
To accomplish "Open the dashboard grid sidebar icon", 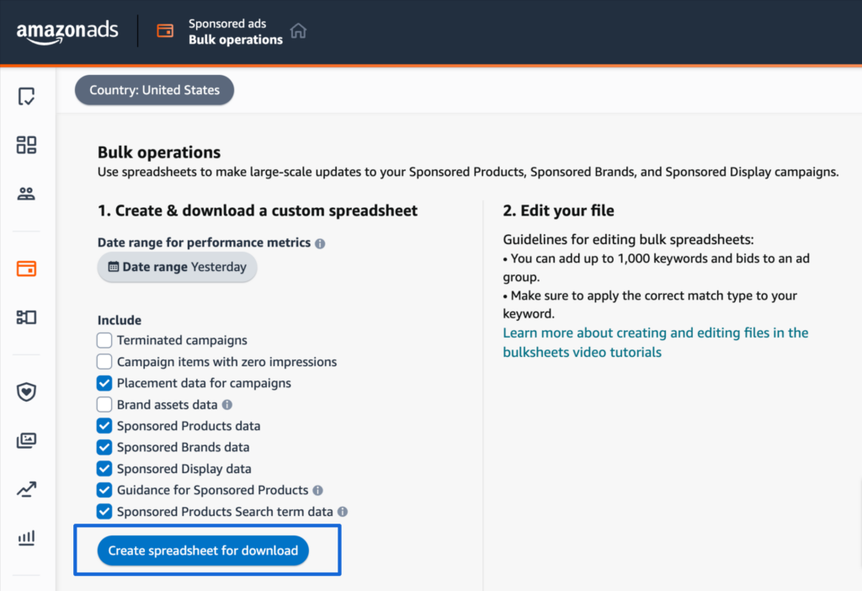I will (26, 145).
